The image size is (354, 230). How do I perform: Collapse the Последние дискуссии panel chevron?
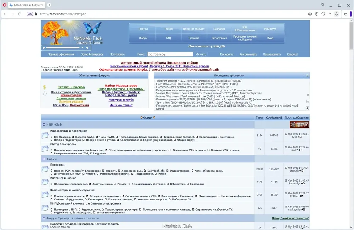[x=307, y=76]
